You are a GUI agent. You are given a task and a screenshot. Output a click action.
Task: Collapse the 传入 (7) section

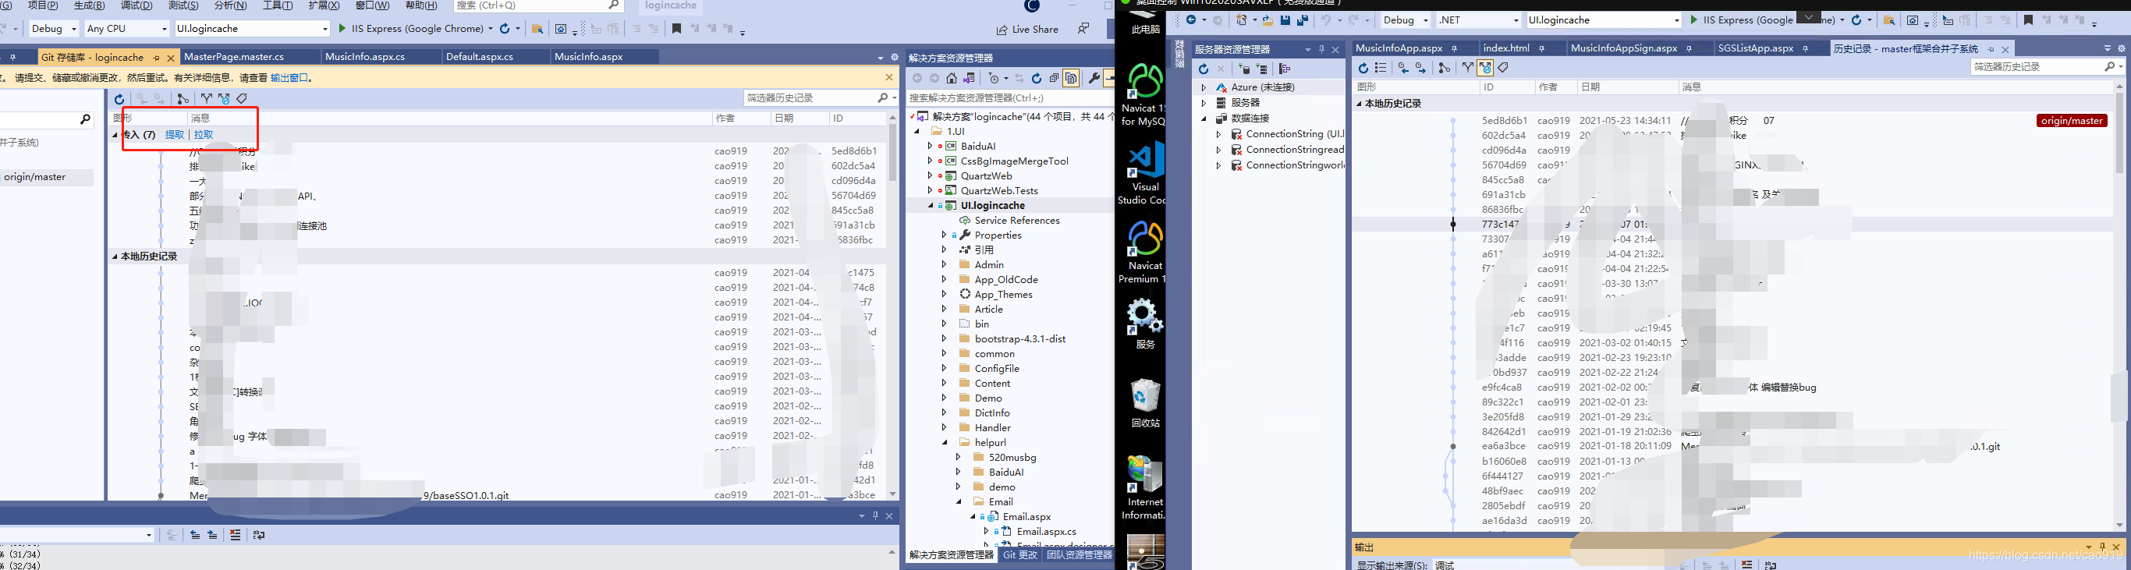pos(115,135)
